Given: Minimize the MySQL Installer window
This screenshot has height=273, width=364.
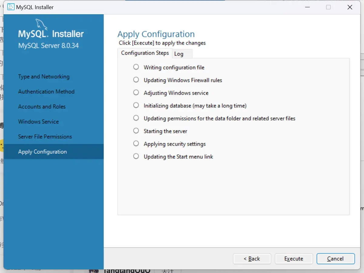Looking at the screenshot, I should tap(307, 7).
